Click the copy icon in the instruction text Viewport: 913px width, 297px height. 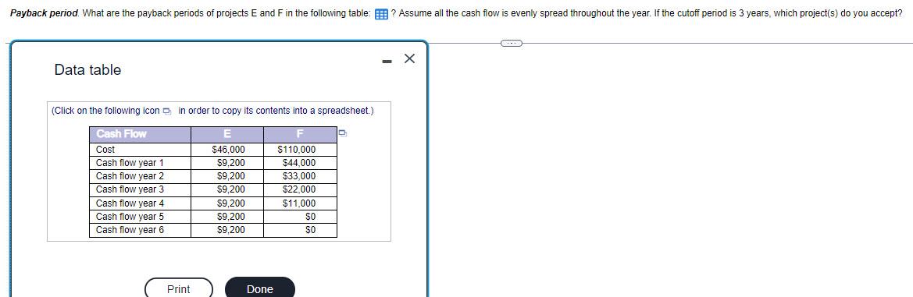[x=167, y=111]
